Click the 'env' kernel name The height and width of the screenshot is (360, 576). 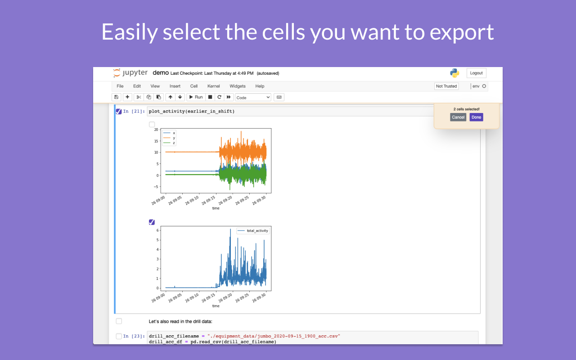pyautogui.click(x=476, y=86)
